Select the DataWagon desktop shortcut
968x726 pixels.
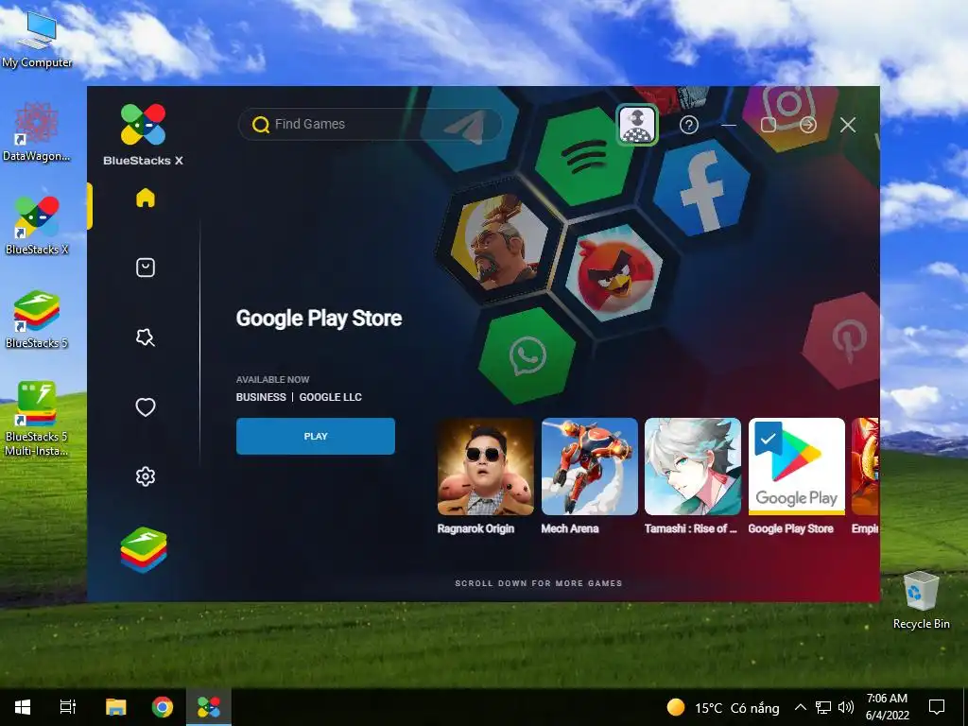37,132
